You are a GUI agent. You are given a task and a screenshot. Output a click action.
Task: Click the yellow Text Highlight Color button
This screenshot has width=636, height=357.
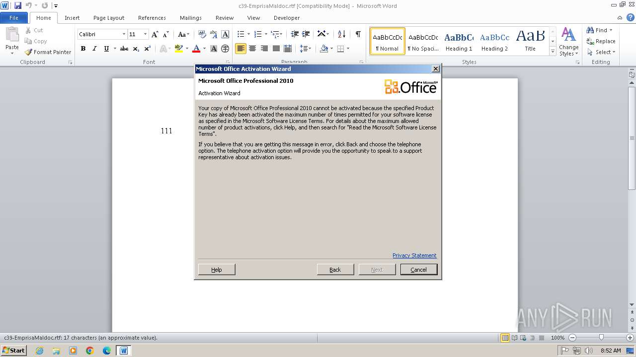tap(179, 49)
